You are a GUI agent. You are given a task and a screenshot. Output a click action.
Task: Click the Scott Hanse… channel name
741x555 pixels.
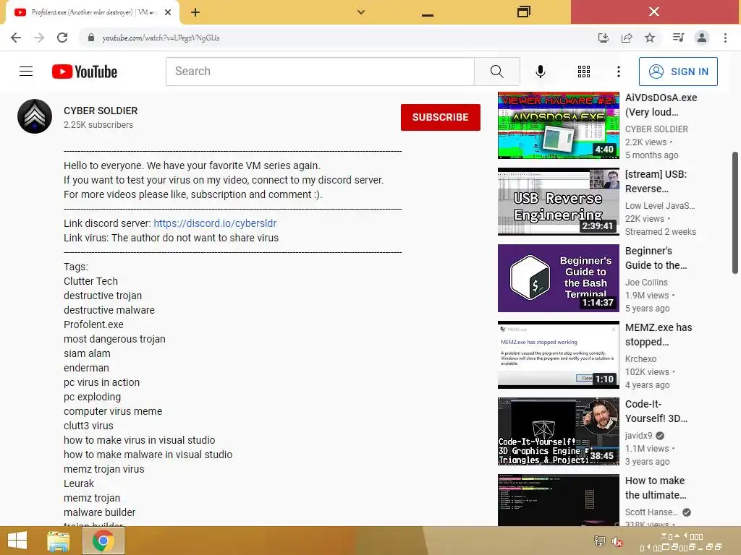click(651, 512)
